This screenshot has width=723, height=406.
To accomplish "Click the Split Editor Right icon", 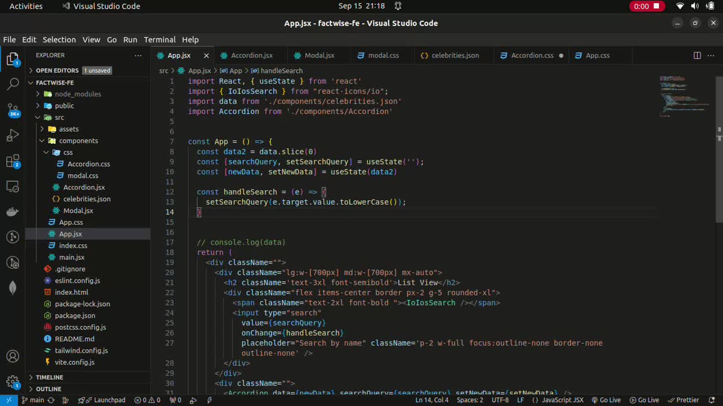I will (x=697, y=55).
